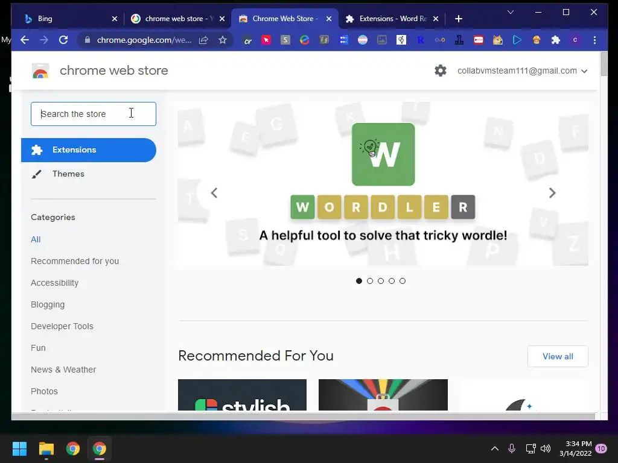Show the previous carousel slide
The image size is (618, 463).
214,193
